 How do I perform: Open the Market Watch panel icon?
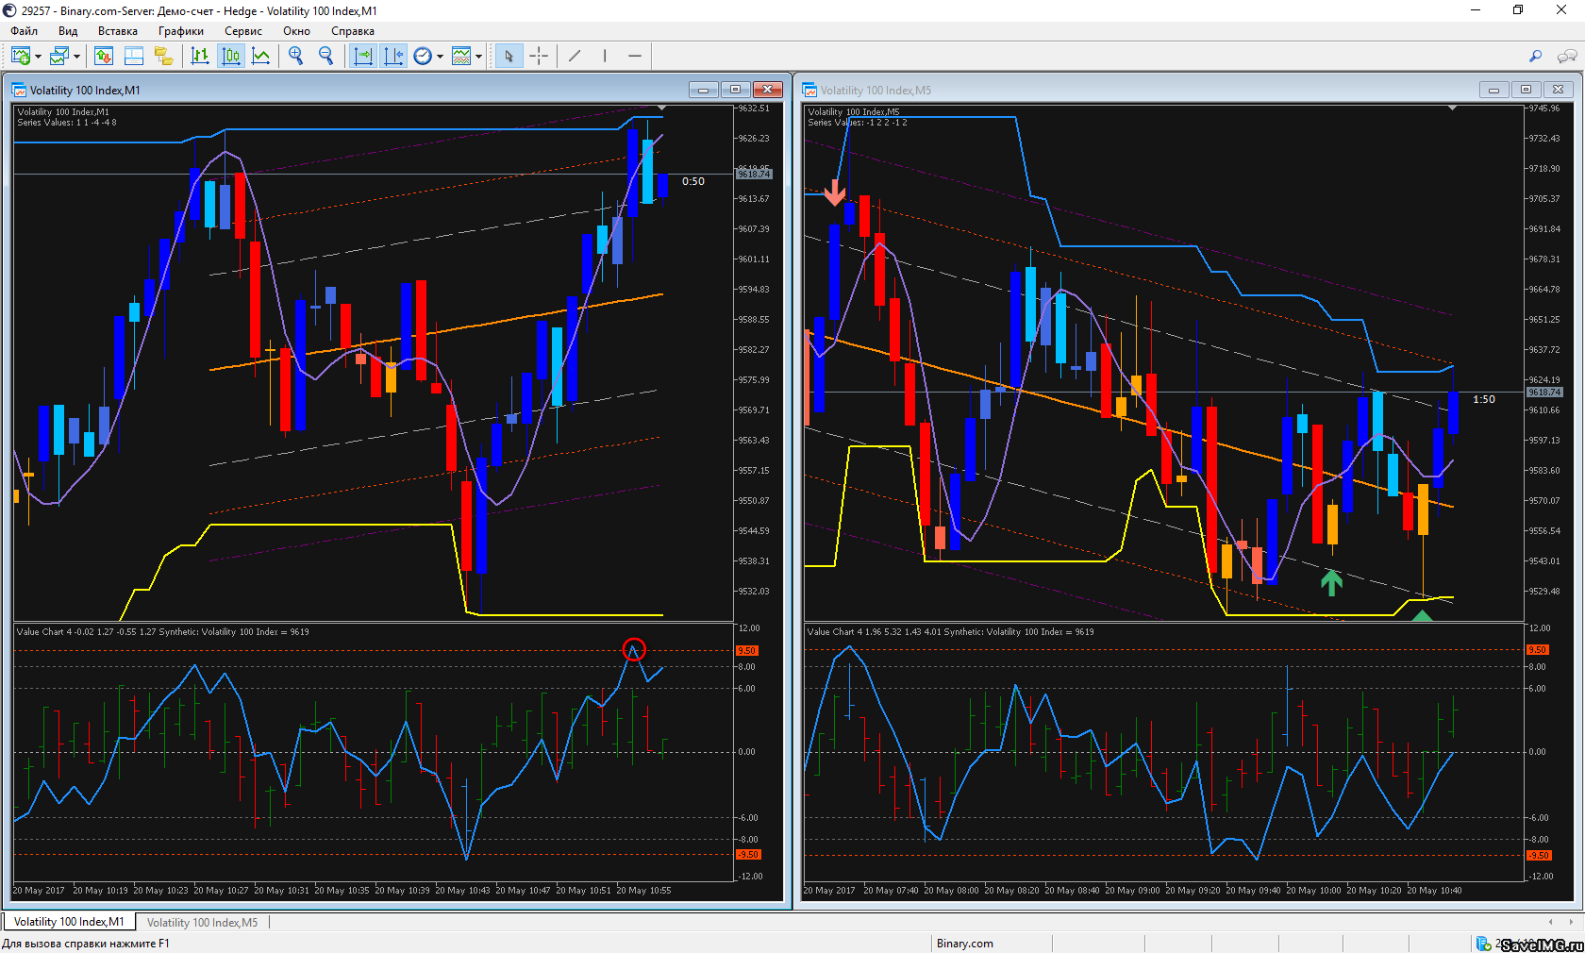104,57
